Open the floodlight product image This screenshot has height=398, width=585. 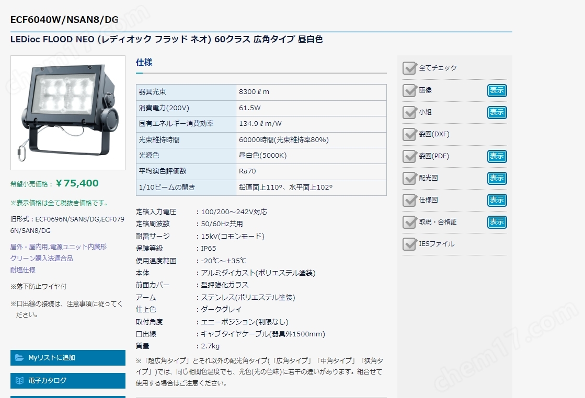[x=68, y=113]
